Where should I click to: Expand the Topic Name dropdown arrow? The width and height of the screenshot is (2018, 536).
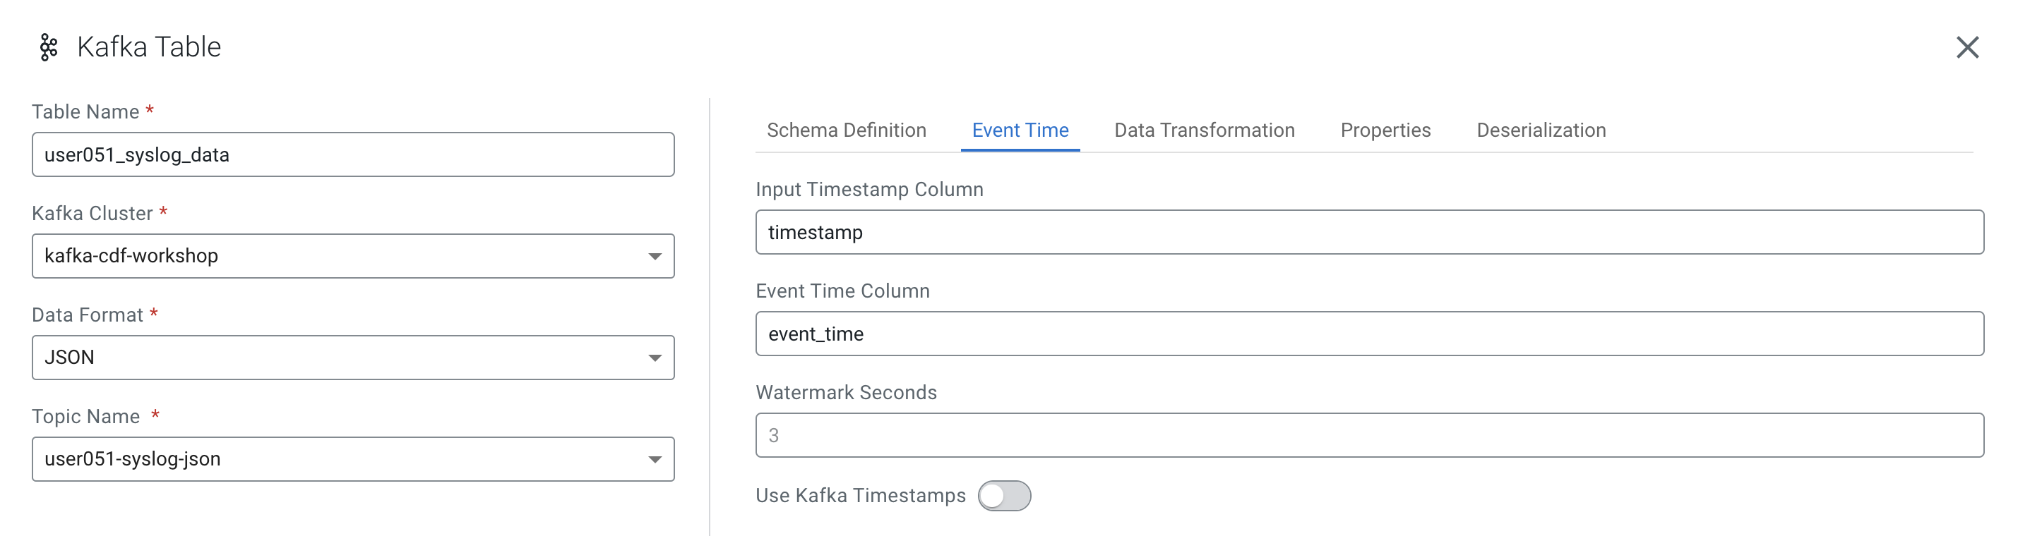pyautogui.click(x=655, y=459)
